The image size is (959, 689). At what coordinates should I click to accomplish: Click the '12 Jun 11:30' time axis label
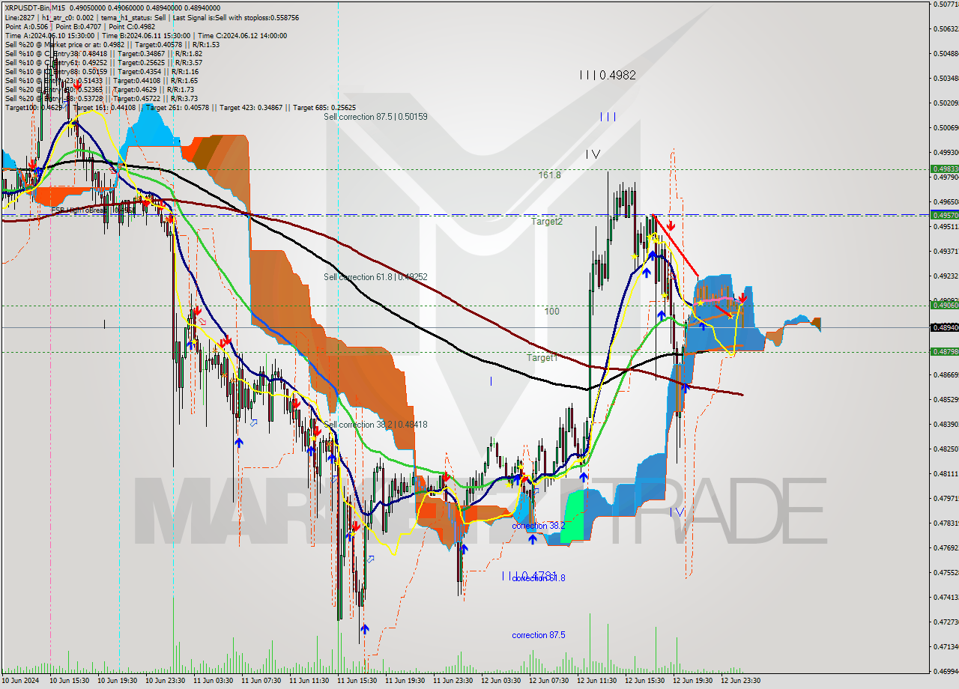(x=596, y=681)
